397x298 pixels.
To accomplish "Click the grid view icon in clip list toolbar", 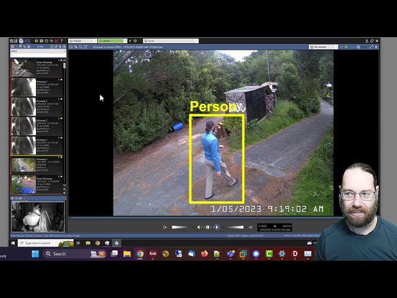I will (x=12, y=47).
